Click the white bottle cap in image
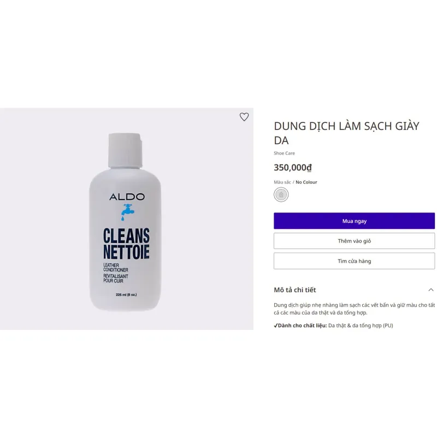 point(125,151)
